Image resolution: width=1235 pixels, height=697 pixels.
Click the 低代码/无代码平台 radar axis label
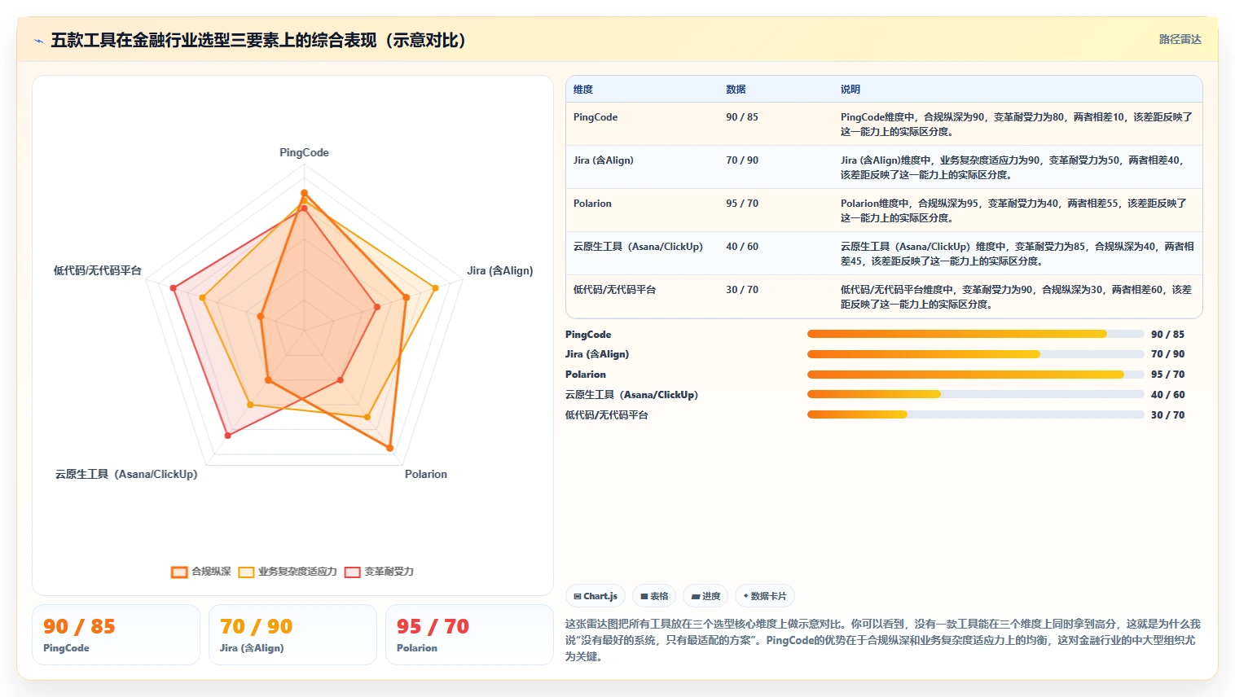click(98, 270)
